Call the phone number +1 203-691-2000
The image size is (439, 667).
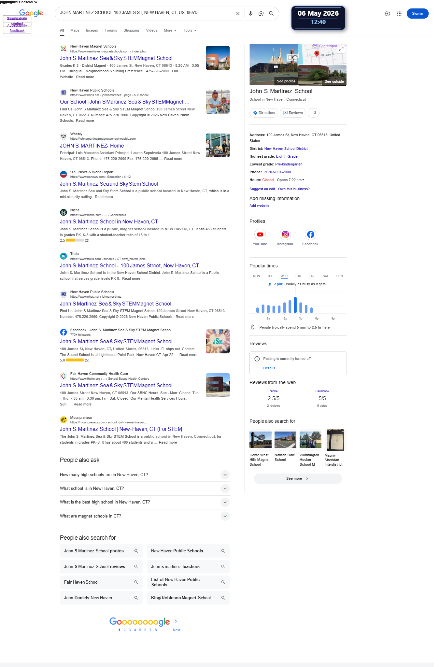(x=277, y=172)
